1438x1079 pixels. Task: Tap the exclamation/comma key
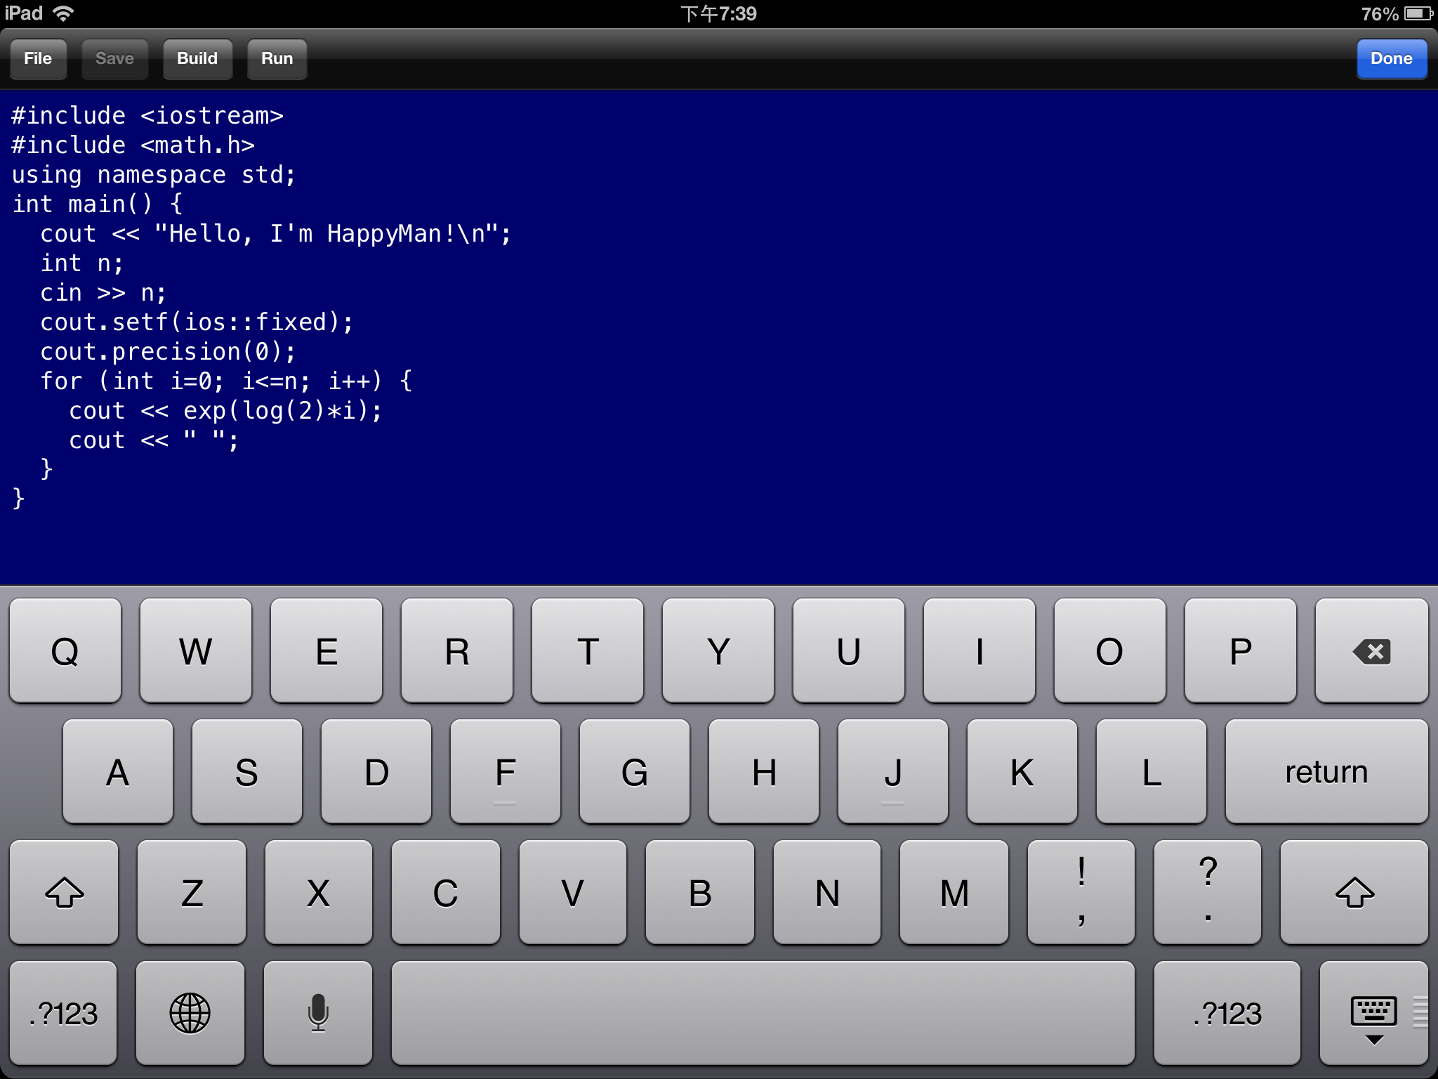point(1081,893)
